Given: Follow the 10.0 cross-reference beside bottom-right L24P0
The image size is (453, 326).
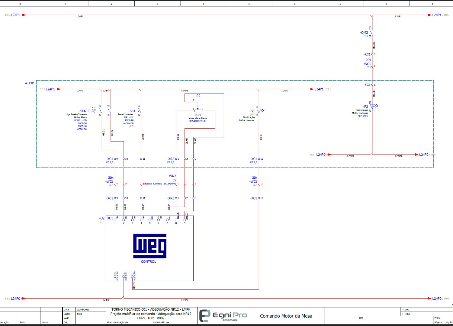Looking at the screenshot, I should click(x=446, y=299).
